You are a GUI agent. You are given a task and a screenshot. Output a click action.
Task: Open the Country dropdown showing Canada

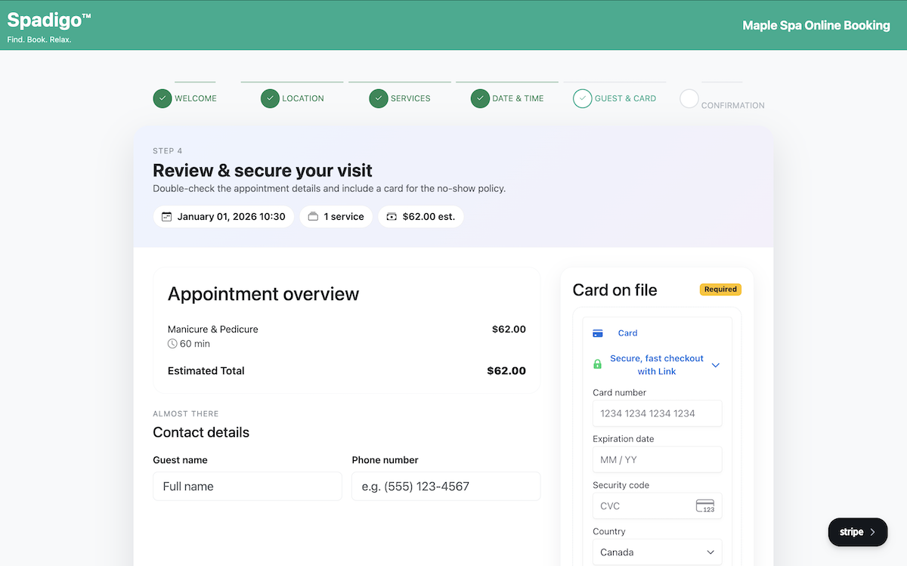(657, 552)
